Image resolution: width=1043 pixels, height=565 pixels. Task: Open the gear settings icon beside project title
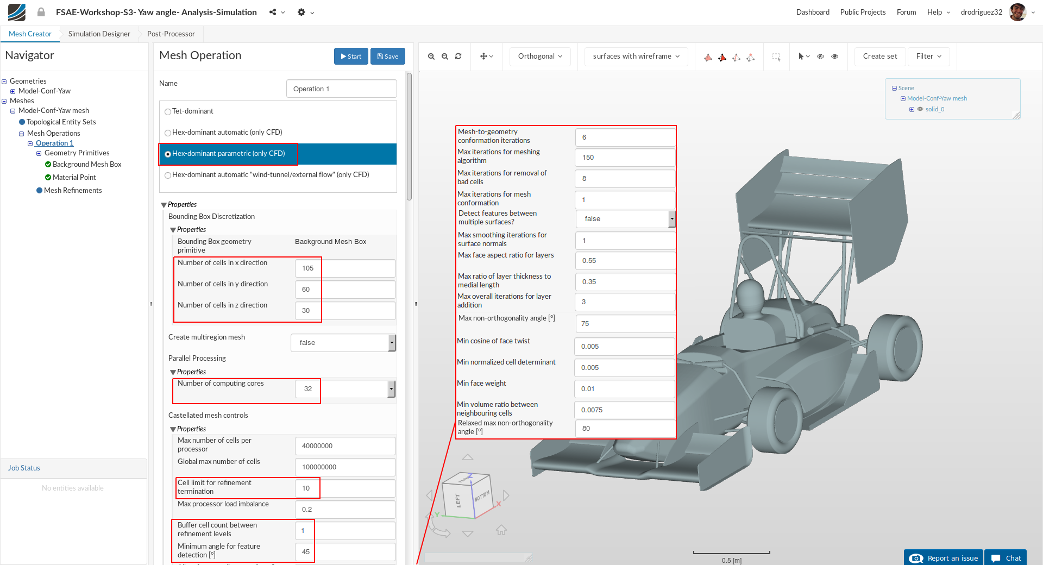pyautogui.click(x=301, y=12)
